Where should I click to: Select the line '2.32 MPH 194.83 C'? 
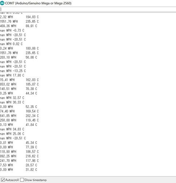pos(19,17)
